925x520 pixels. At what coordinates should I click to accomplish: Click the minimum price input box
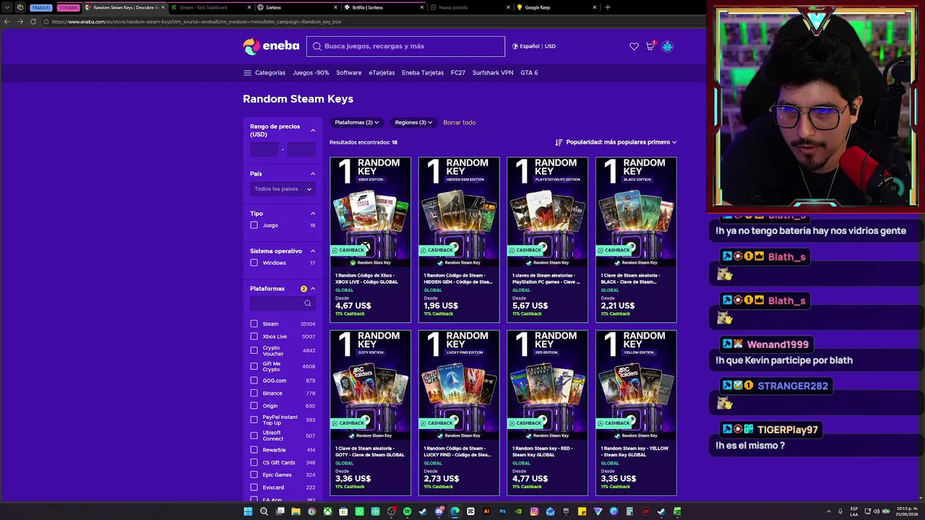[x=264, y=149]
